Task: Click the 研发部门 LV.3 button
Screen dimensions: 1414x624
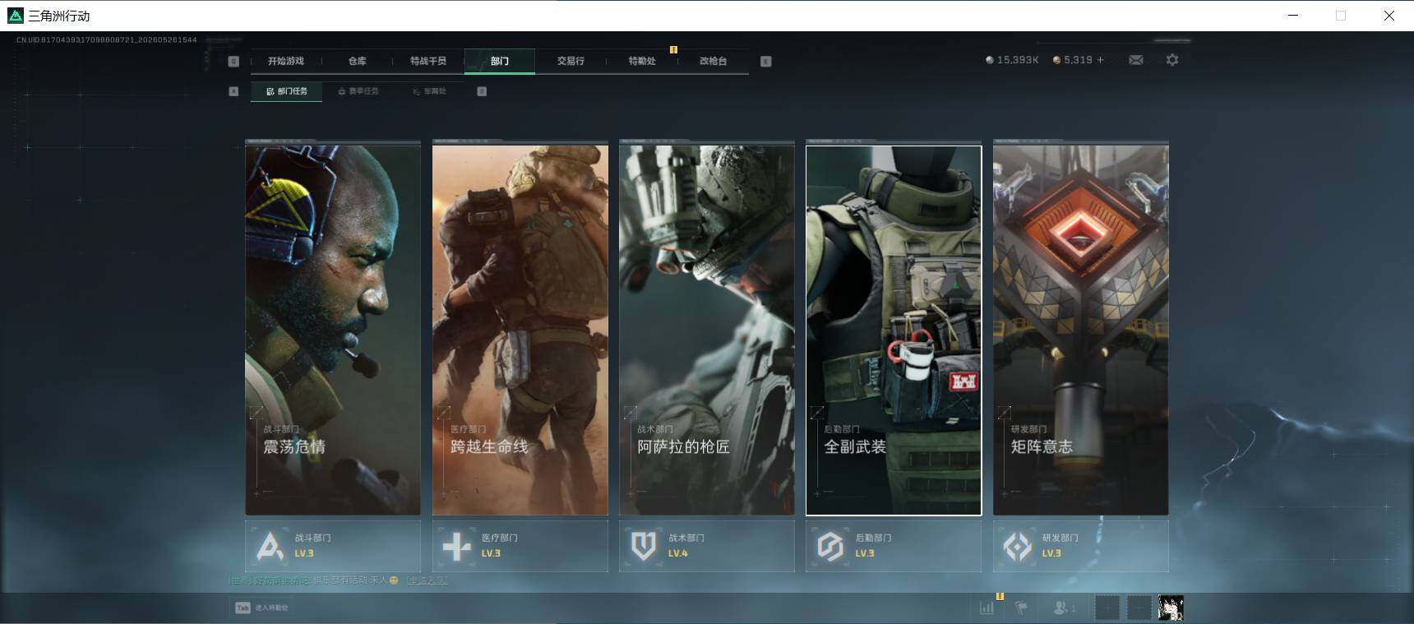Action: coord(1081,546)
